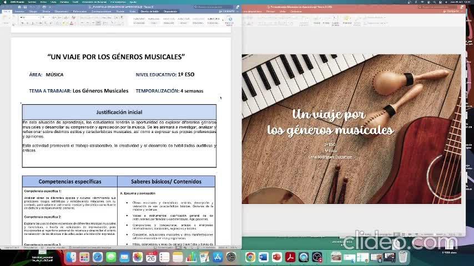Viewport: 474px width, 266px height.
Task: Click the text highlight color button in Word
Action: (64, 23)
